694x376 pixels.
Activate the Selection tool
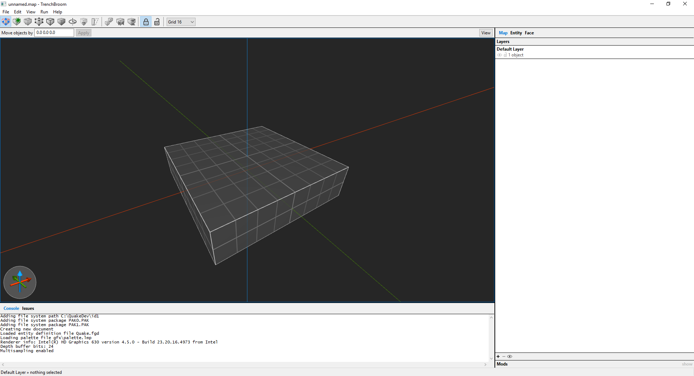pos(6,22)
